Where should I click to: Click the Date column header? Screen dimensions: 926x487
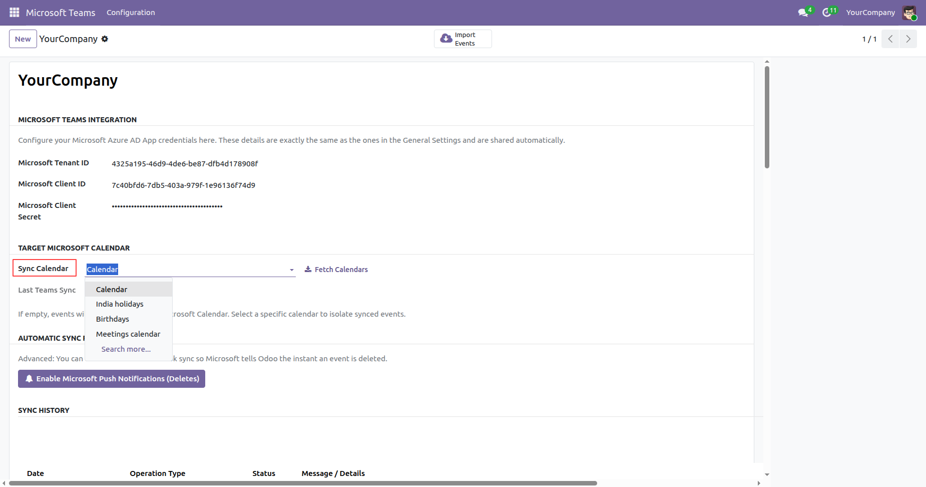click(x=36, y=473)
